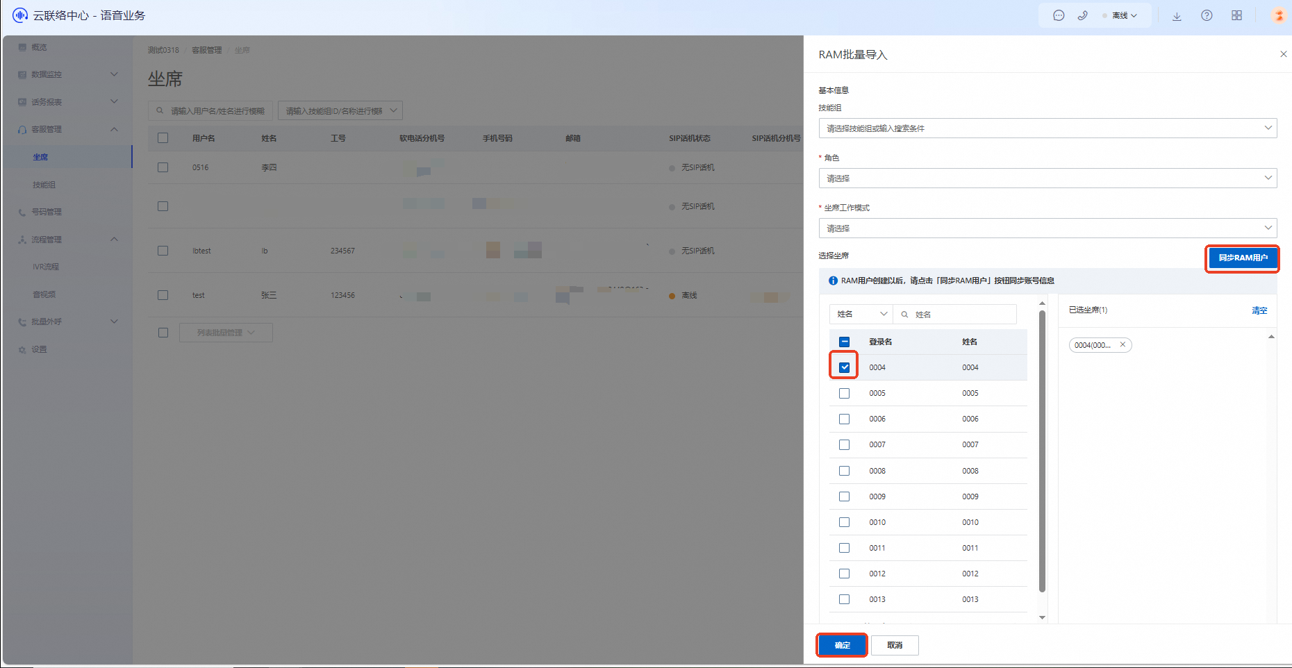This screenshot has width=1292, height=668.
Task: Open the download icon in top bar
Action: [x=1177, y=16]
